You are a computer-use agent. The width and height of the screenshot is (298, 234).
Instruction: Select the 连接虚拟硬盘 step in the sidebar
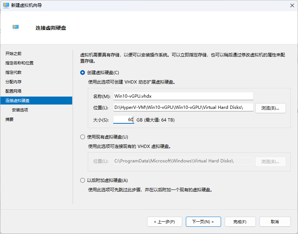17,101
